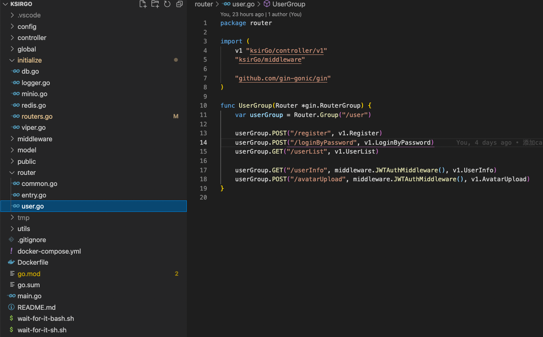Click the lines icon beside go.mod

(x=11, y=274)
